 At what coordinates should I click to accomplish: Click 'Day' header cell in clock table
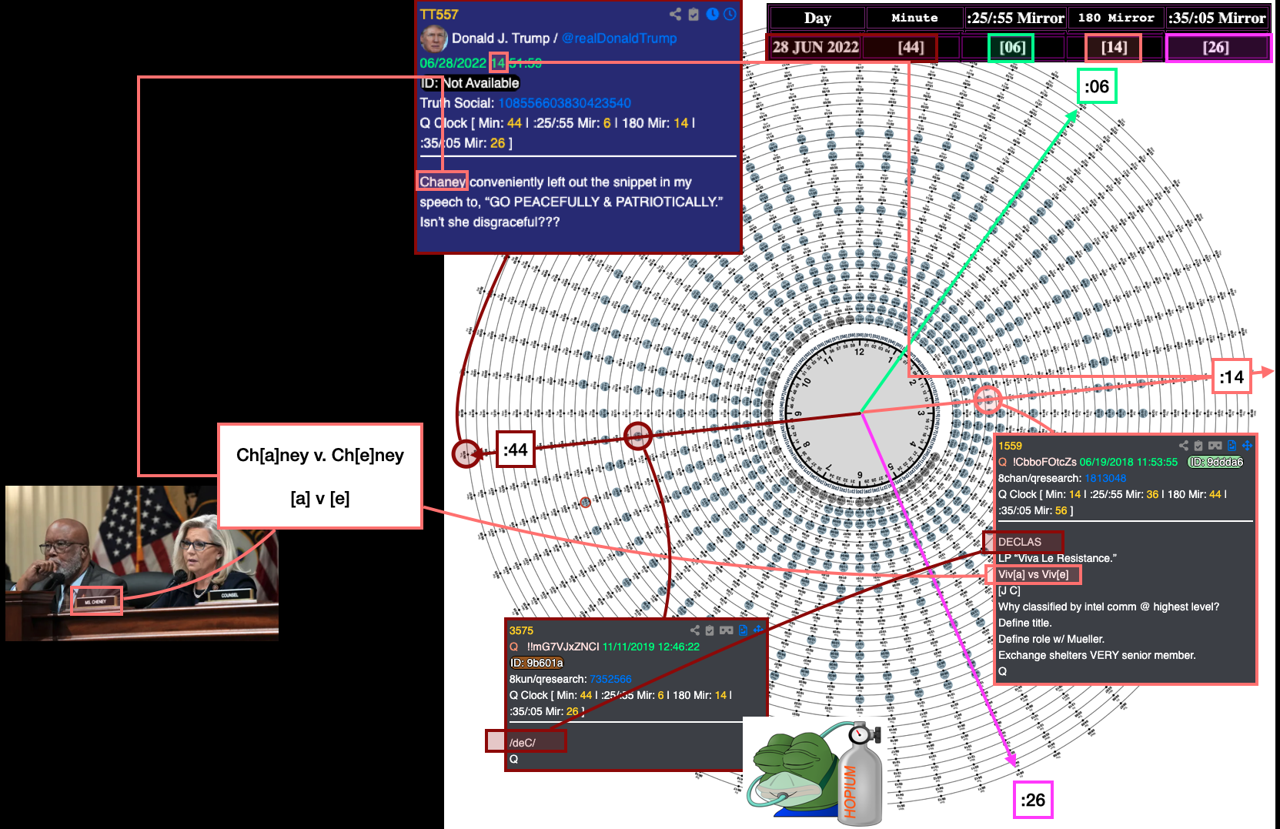817,18
